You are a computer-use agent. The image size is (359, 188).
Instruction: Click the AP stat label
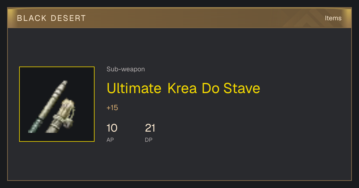[110, 140]
